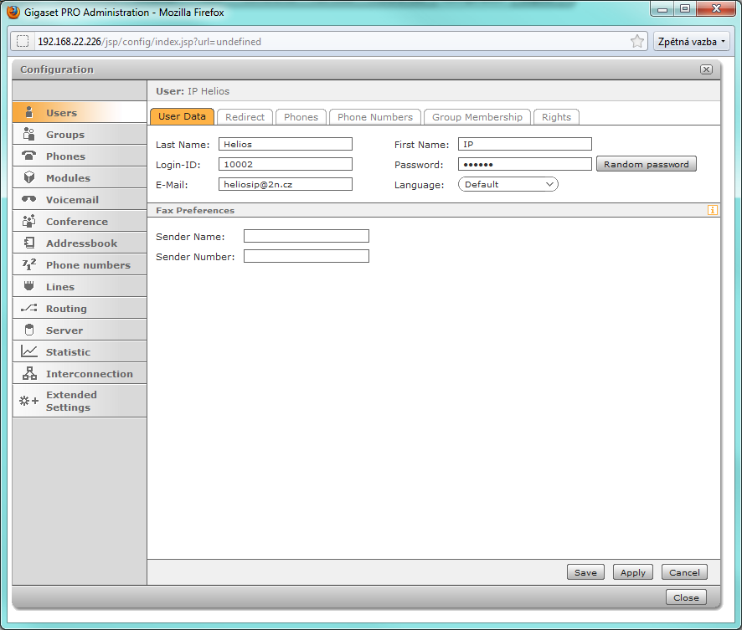Select the Phones telephone icon

click(x=29, y=156)
